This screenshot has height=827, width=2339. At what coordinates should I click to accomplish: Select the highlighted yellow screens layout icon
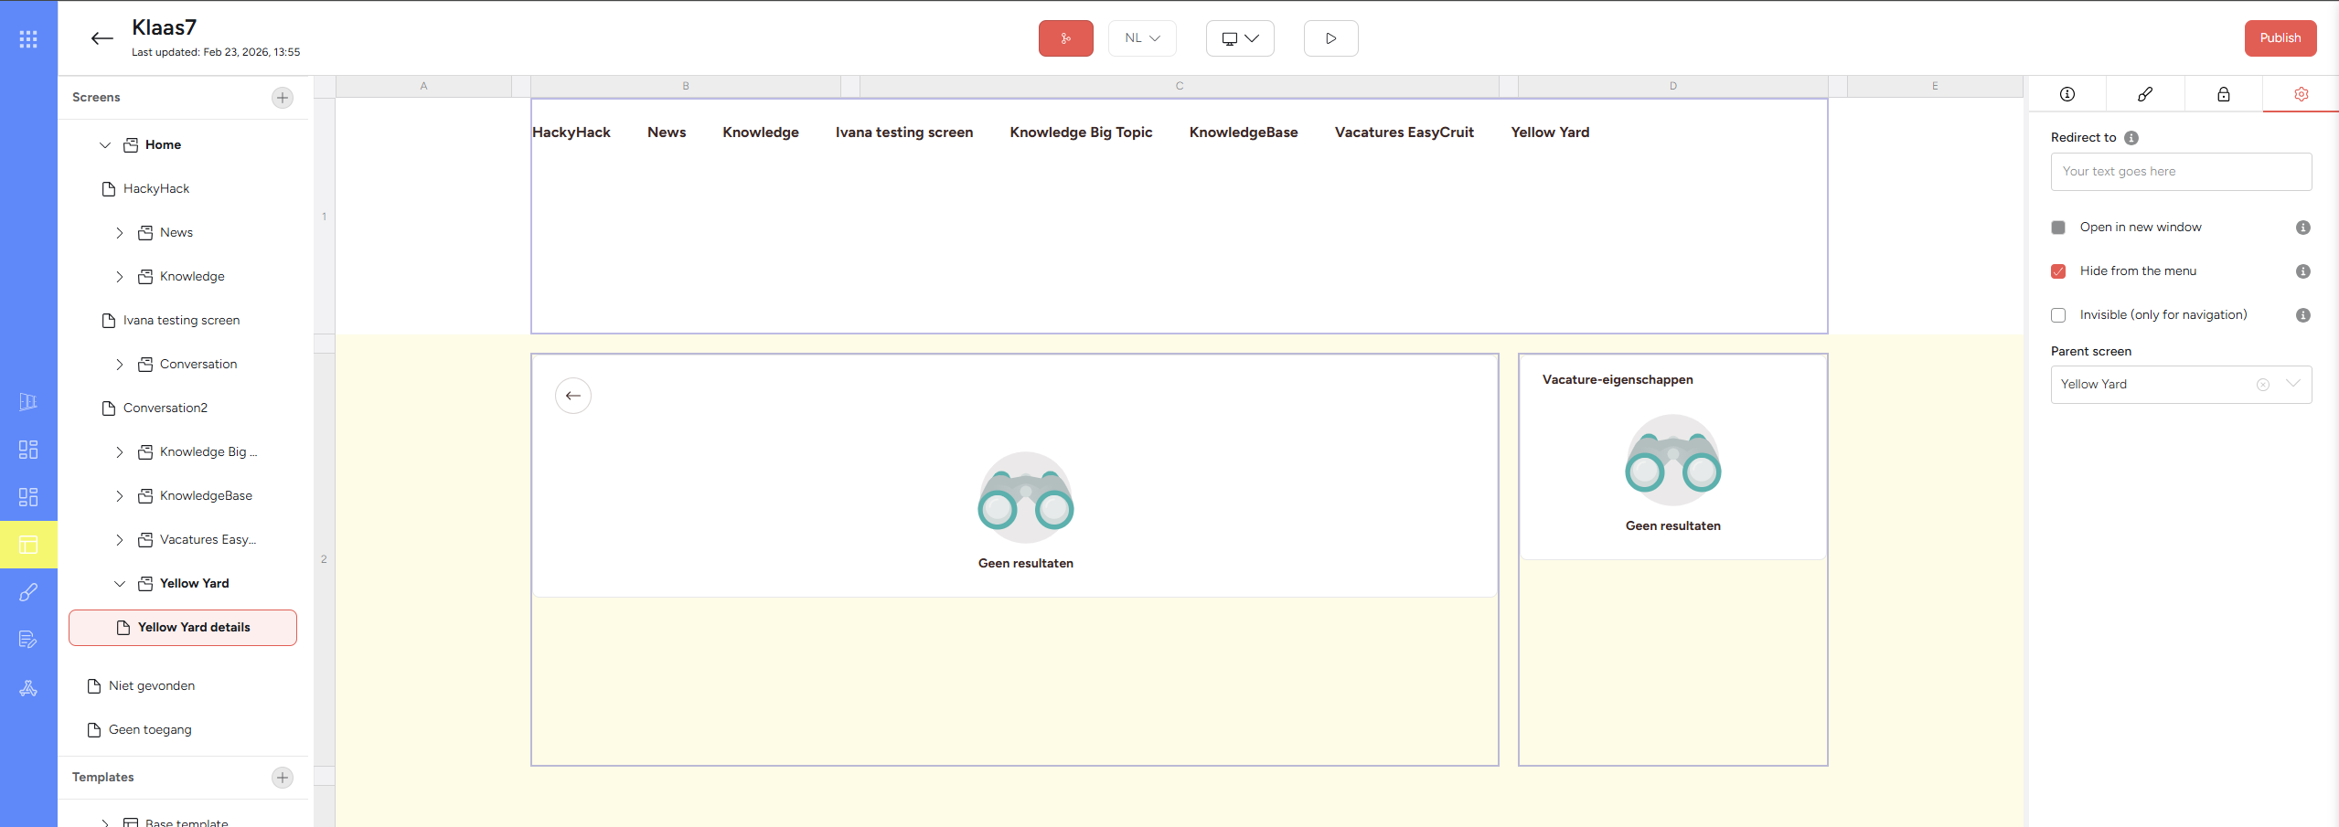[x=28, y=545]
